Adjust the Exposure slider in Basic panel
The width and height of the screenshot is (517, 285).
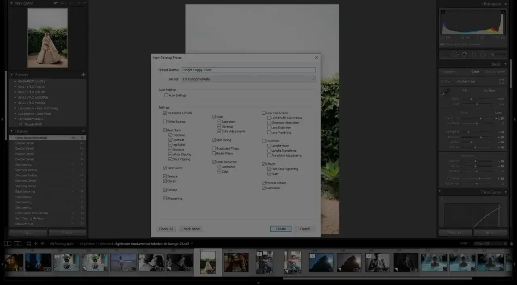pos(477,119)
